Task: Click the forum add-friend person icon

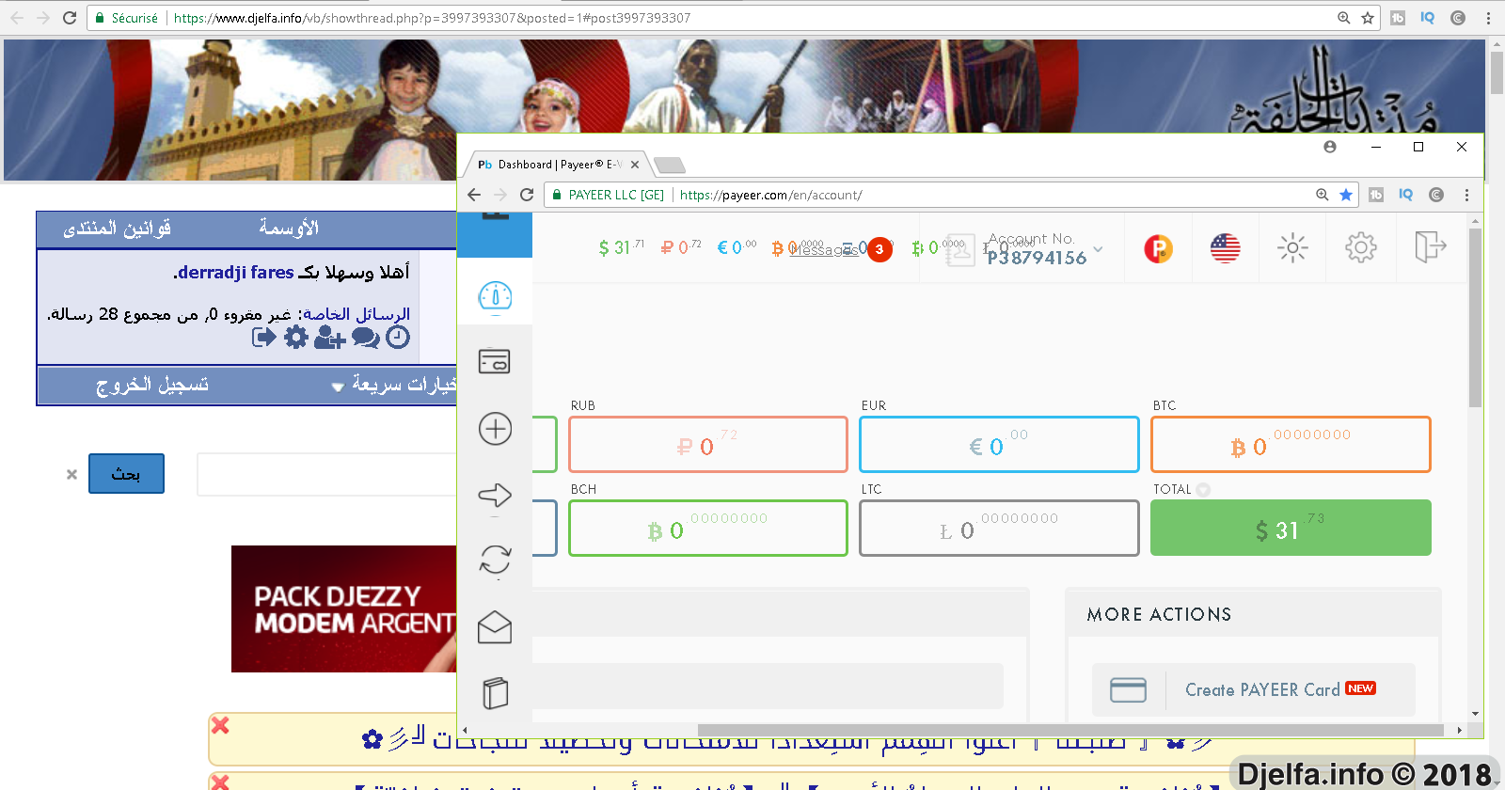Action: (329, 337)
